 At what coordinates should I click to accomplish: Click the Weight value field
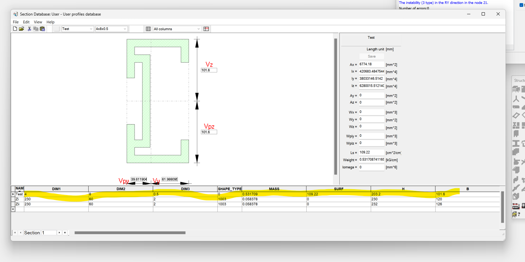[x=371, y=159]
